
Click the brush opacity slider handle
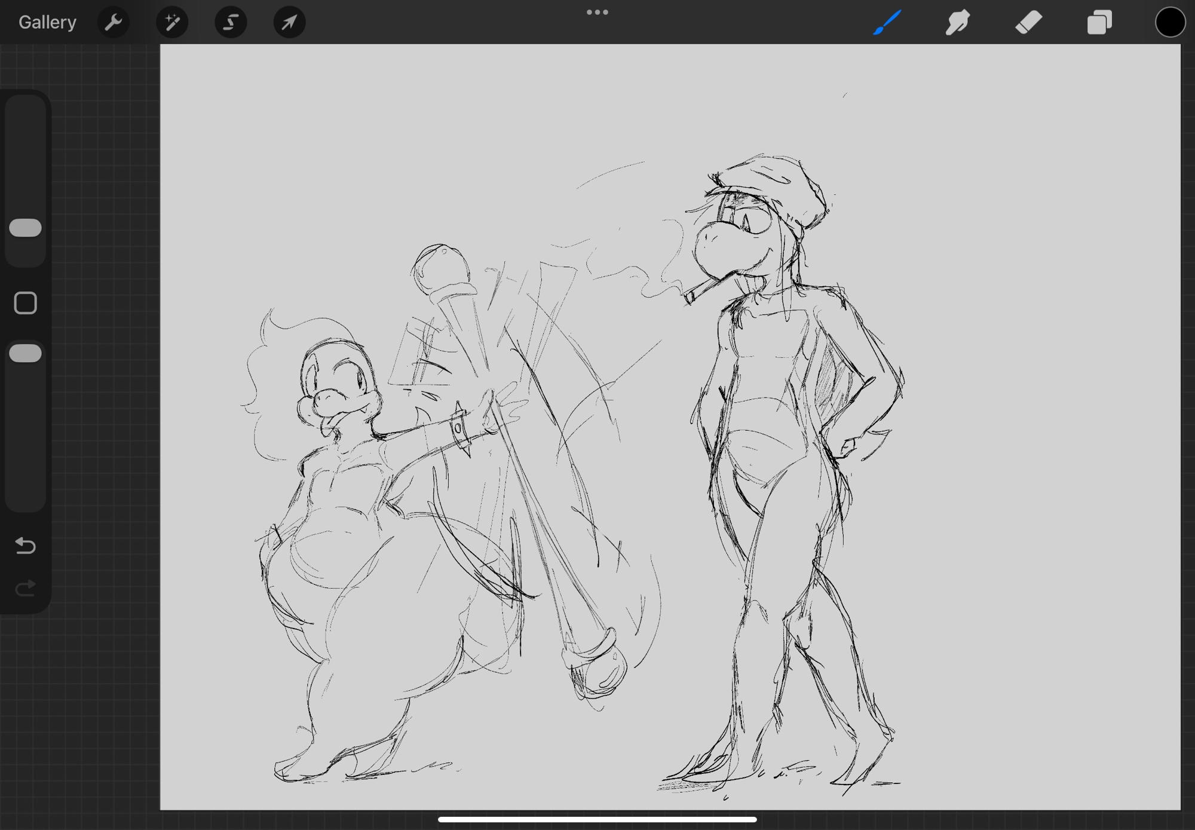click(26, 353)
